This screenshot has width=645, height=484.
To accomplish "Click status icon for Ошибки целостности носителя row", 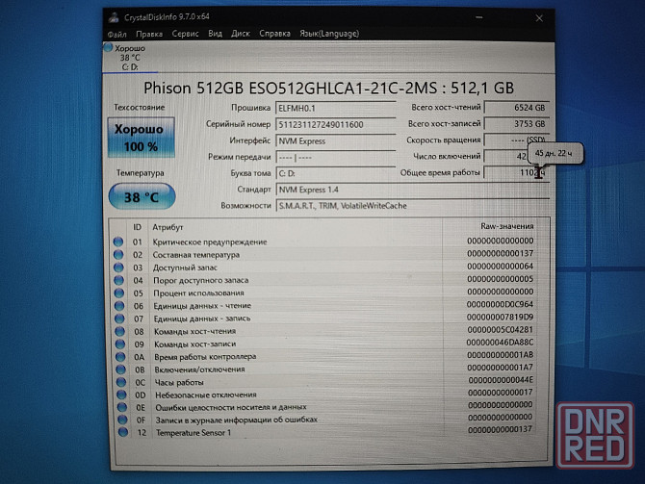I will tap(121, 407).
